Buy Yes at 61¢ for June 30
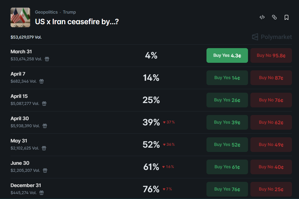This screenshot has width=299, height=199. pyautogui.click(x=227, y=167)
